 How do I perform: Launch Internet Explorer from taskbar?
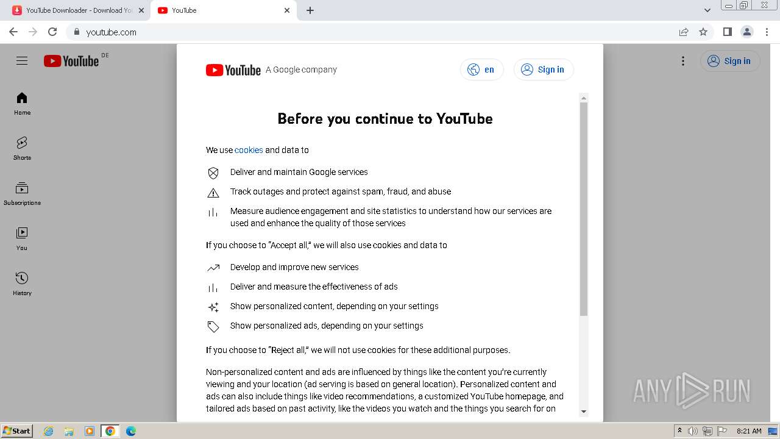pos(48,431)
